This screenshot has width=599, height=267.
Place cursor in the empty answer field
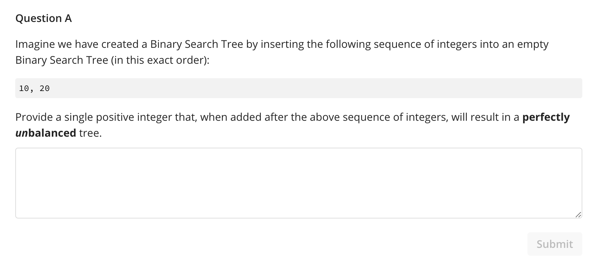click(298, 182)
